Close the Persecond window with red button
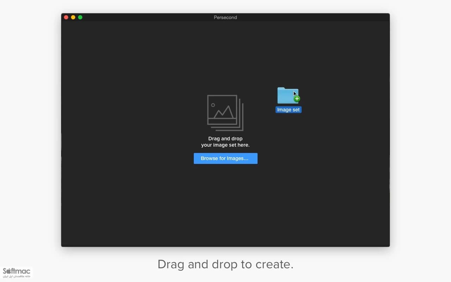 pyautogui.click(x=66, y=17)
